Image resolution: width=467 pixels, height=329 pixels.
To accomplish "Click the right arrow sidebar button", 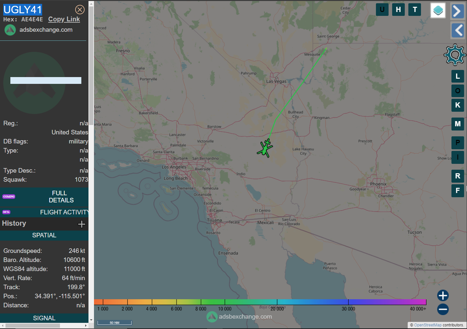I will 457,11.
